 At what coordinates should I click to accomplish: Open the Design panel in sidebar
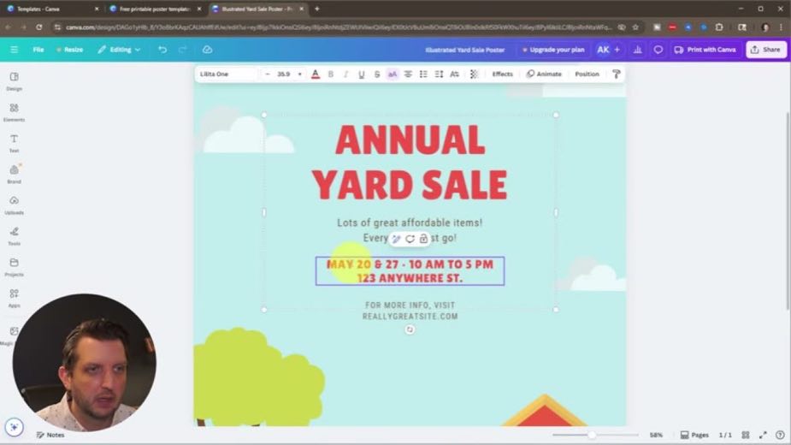[15, 81]
